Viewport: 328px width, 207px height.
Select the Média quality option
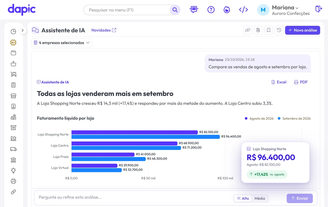click(260, 198)
